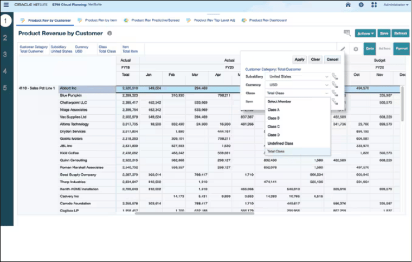Viewport: 412px width, 262px height.
Task: Choose Class D from the list
Action: [x=298, y=135]
